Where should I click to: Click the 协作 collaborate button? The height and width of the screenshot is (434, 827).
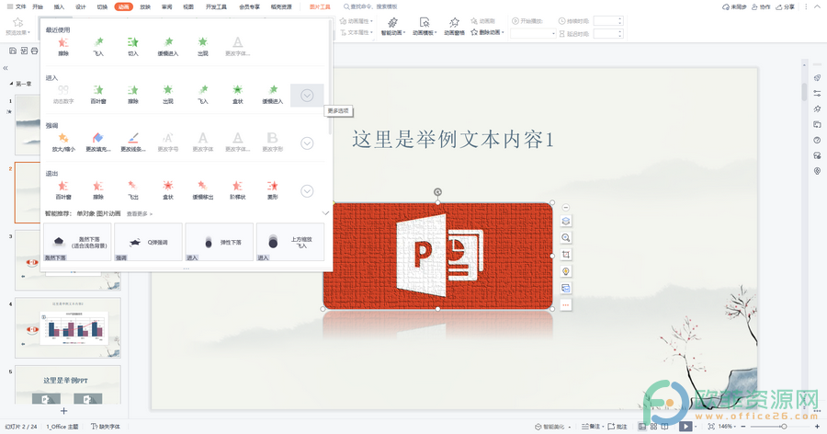pos(761,6)
